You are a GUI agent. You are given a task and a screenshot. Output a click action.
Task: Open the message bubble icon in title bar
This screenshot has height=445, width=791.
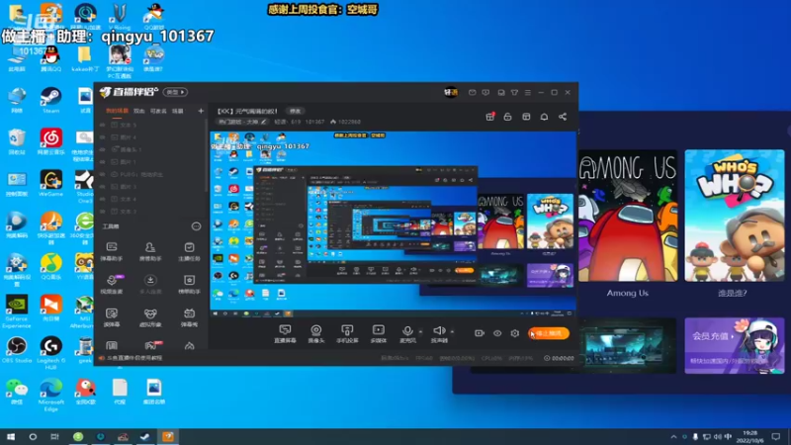485,92
